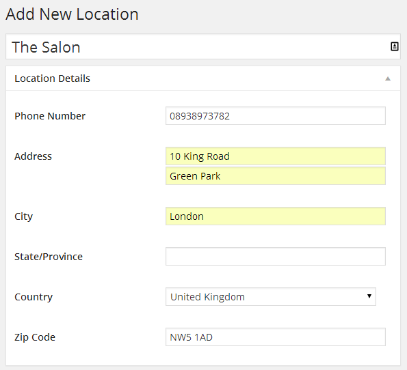407x370 pixels.
Task: Click the contact autofill icon in title field
Action: click(394, 46)
